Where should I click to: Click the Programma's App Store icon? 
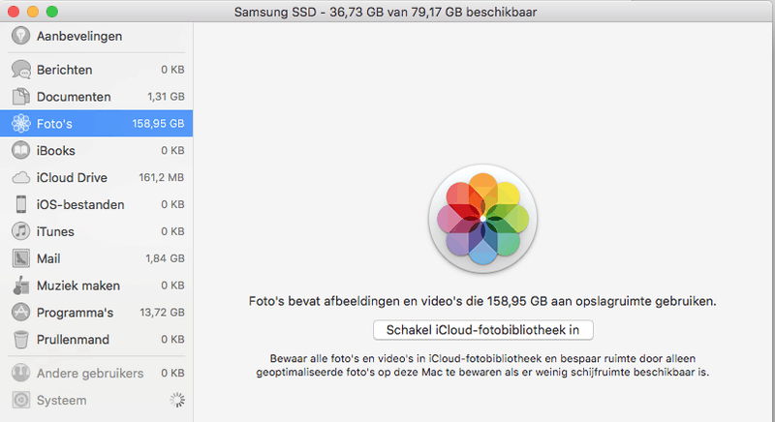(x=20, y=313)
